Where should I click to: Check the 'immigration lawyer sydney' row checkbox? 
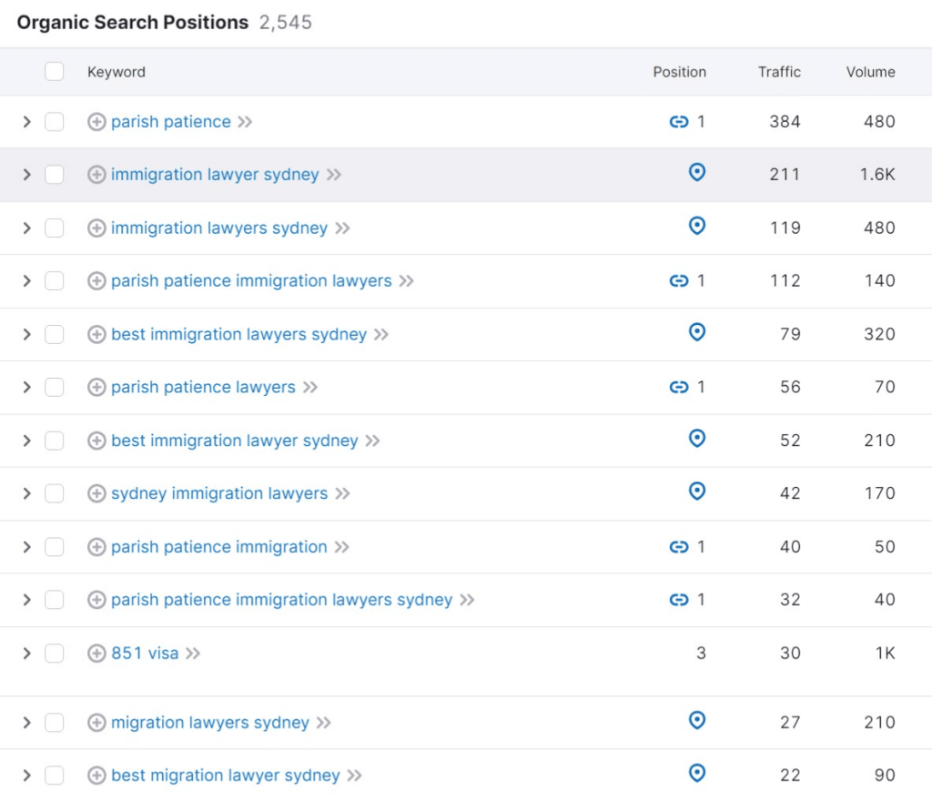coord(54,175)
